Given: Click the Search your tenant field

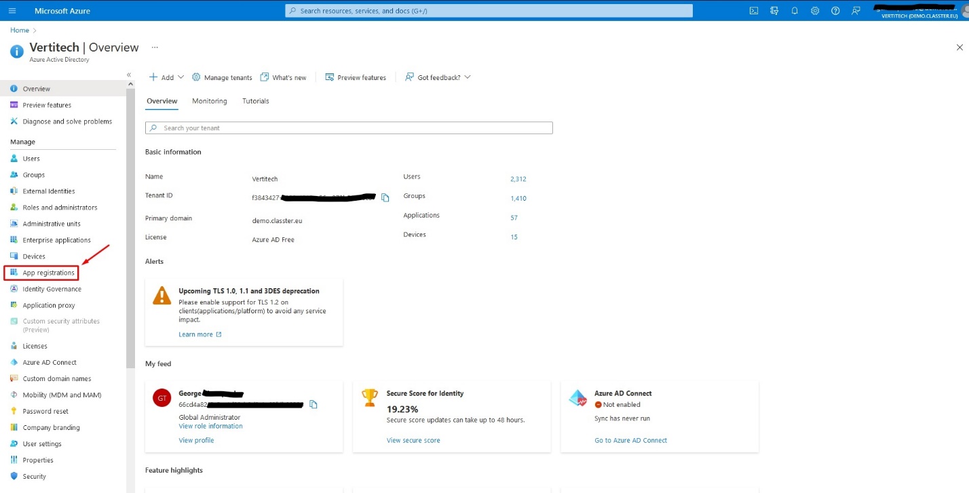Looking at the screenshot, I should (349, 127).
